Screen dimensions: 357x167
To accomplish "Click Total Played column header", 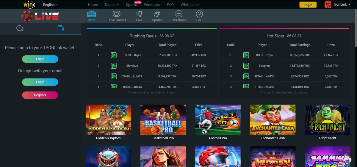I will tap(167, 45).
